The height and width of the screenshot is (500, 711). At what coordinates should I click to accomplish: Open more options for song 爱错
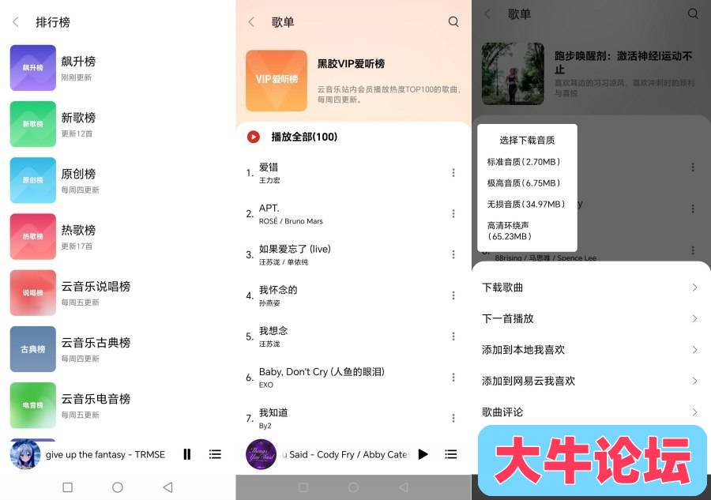coord(453,173)
